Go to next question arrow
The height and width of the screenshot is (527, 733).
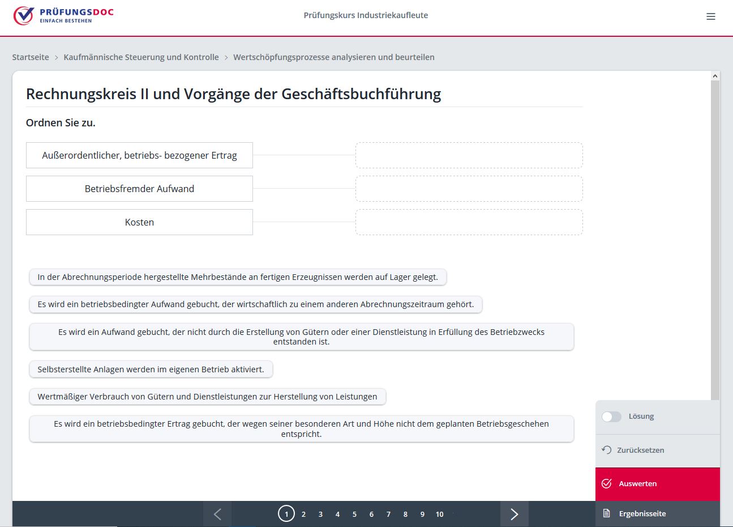514,514
